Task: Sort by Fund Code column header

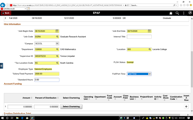Action: tap(109, 98)
